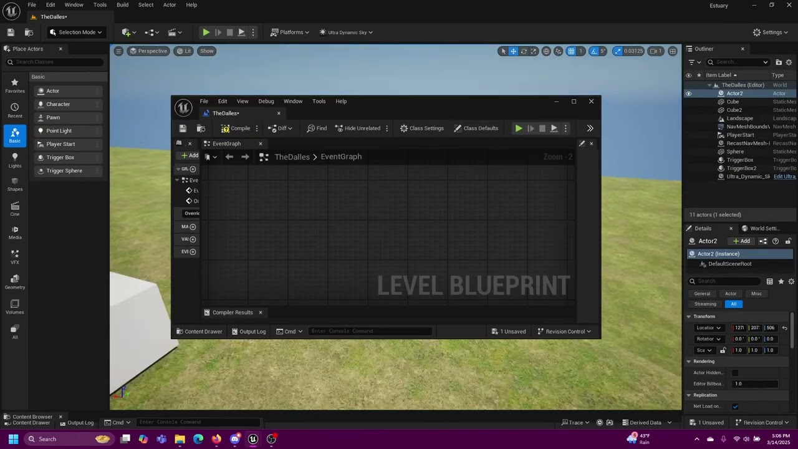798x449 pixels.
Task: Click the viewport hamburger options menu
Action: [118, 51]
